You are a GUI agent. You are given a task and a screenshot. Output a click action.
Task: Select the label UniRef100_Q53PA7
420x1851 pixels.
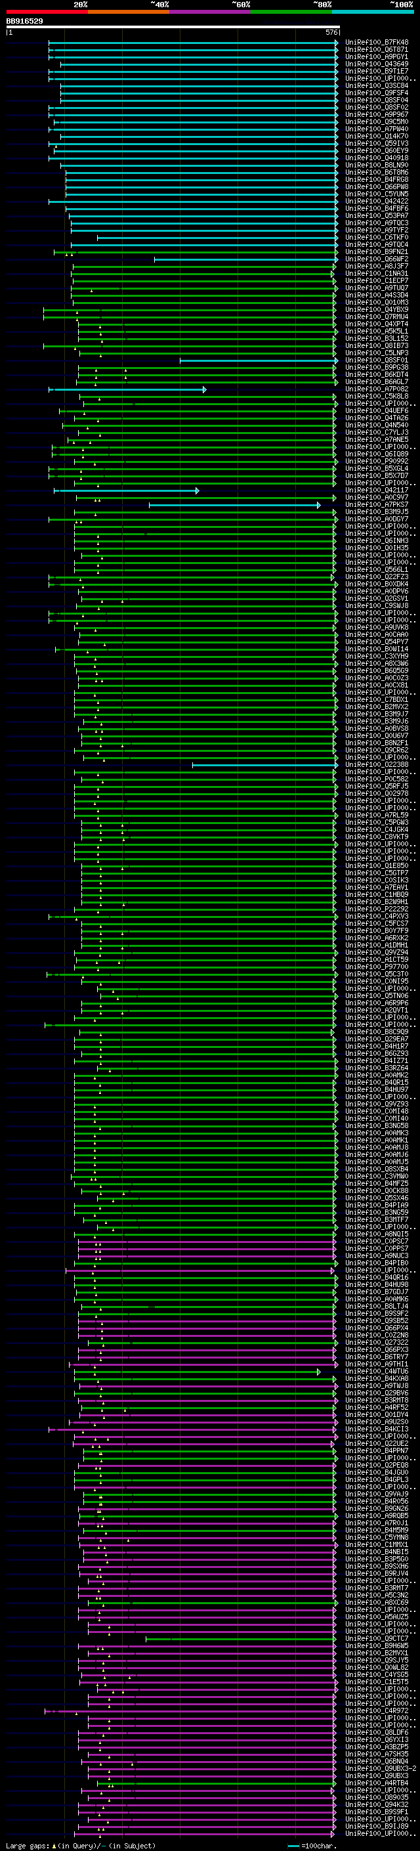[x=377, y=215]
